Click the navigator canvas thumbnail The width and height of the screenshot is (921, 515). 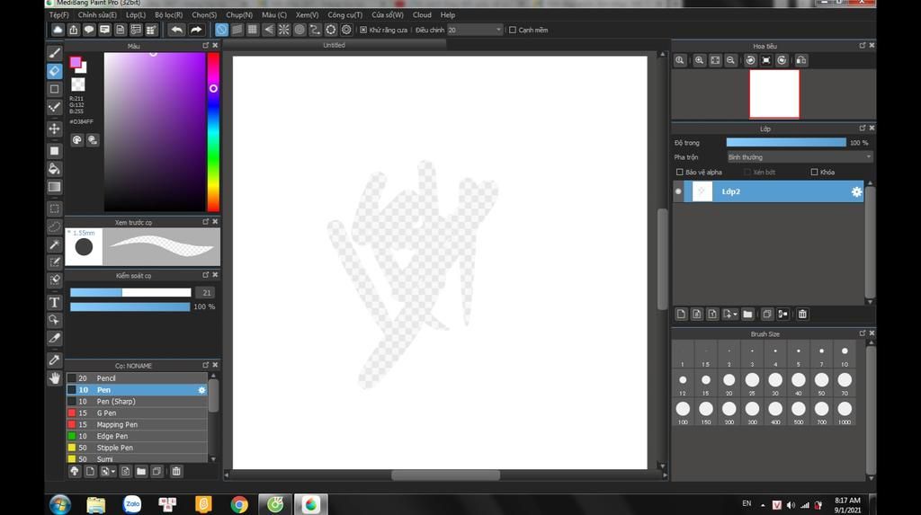[x=774, y=94]
